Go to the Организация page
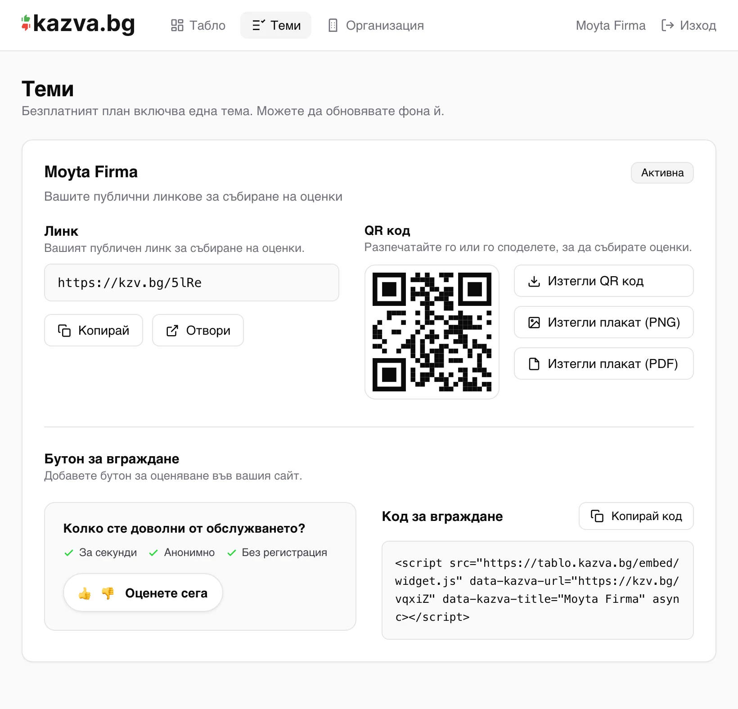 point(376,25)
